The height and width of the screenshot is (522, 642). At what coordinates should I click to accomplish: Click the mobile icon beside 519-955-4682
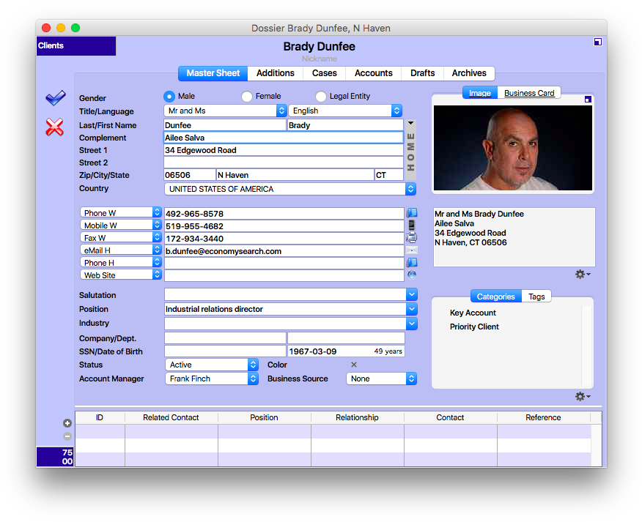point(411,225)
